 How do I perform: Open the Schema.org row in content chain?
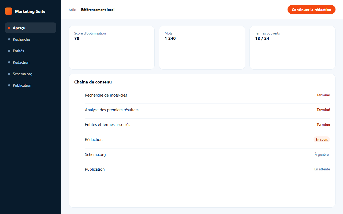[x=207, y=156]
